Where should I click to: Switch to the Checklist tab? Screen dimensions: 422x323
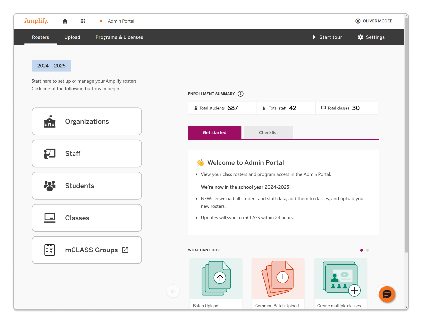tap(268, 132)
